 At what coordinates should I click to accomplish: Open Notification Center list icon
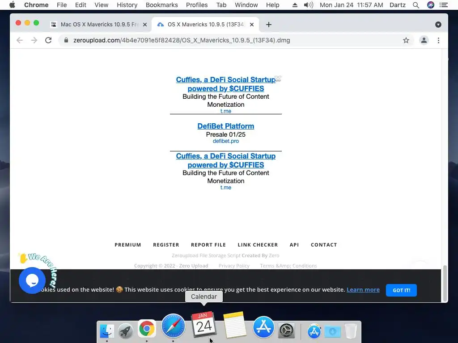443,5
